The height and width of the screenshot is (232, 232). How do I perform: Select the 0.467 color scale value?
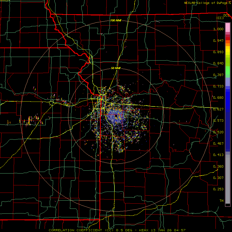click(x=218, y=144)
